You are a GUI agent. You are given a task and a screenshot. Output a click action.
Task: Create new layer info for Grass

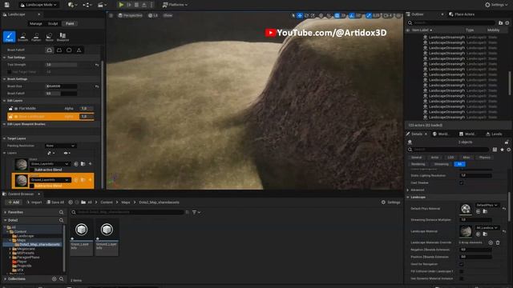(90, 164)
